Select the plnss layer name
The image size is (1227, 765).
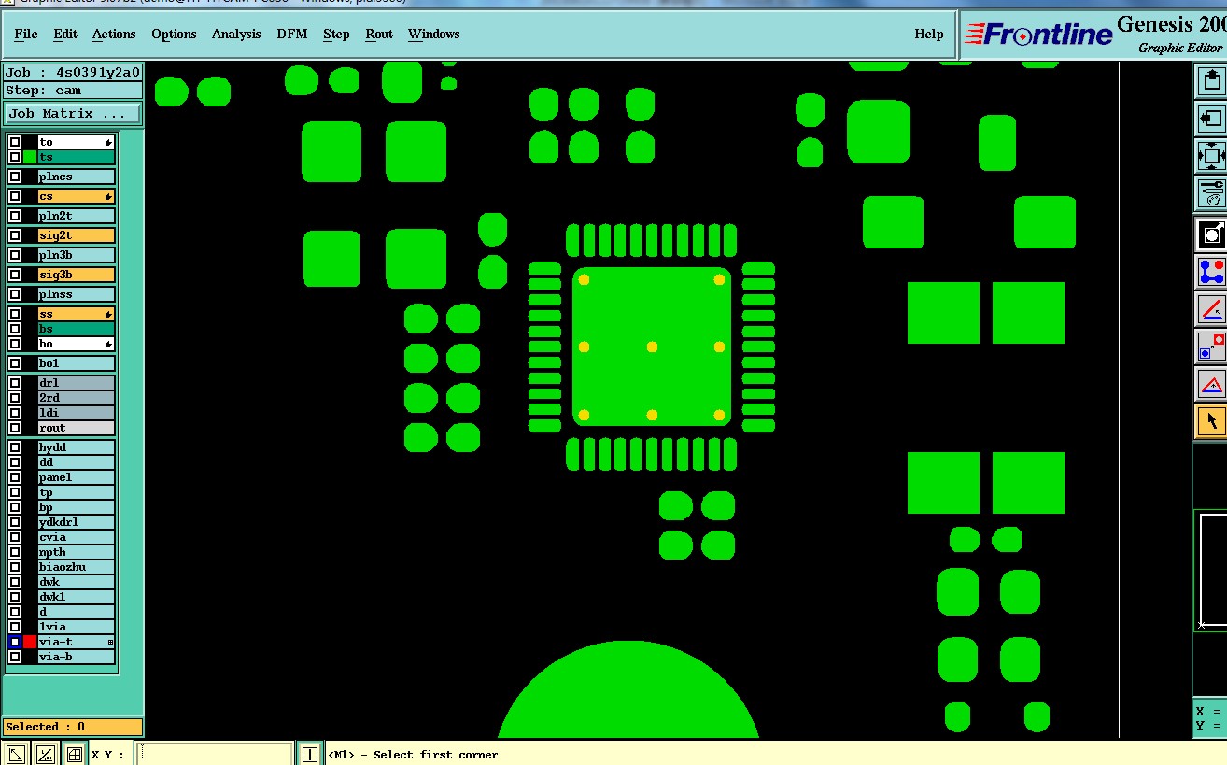pyautogui.click(x=76, y=294)
